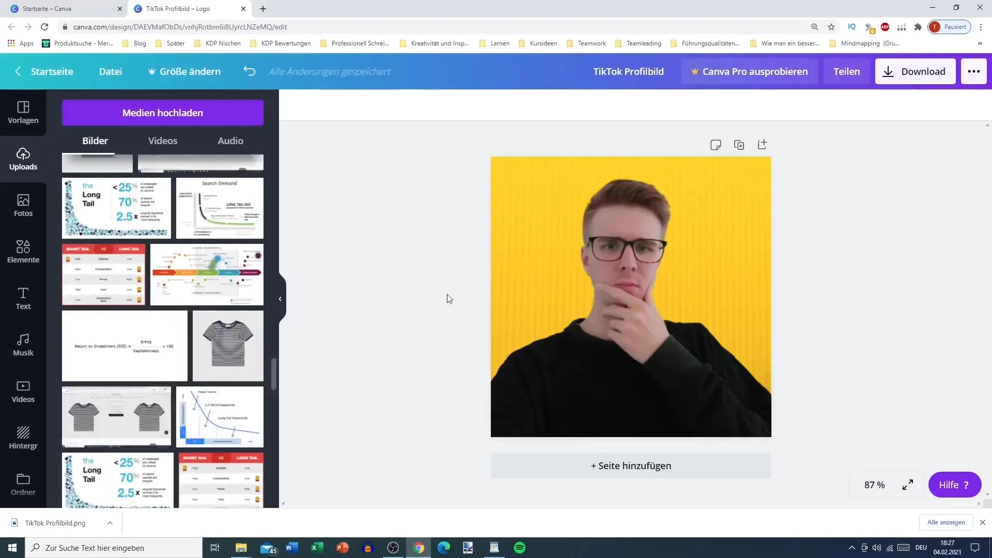Click the undo arrow icon
The height and width of the screenshot is (558, 992).
click(x=250, y=71)
